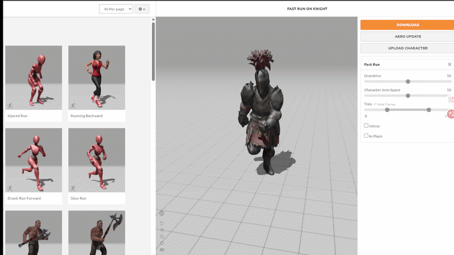Click the zoom magnifier icon in viewport
This screenshot has height=255, width=454.
pyautogui.click(x=162, y=236)
